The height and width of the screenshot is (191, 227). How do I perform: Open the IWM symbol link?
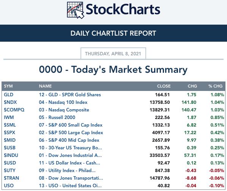point(9,117)
